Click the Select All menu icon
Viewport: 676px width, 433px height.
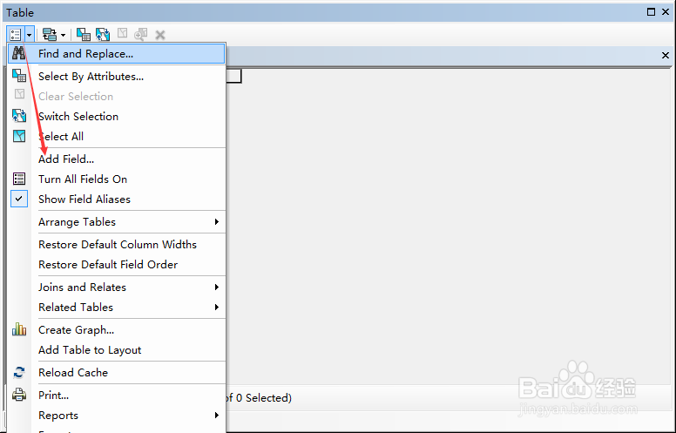[19, 136]
